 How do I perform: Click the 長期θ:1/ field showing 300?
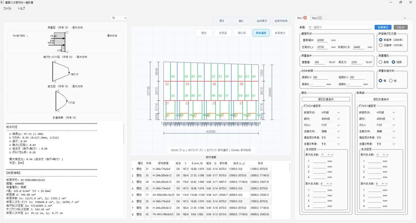click(321, 77)
